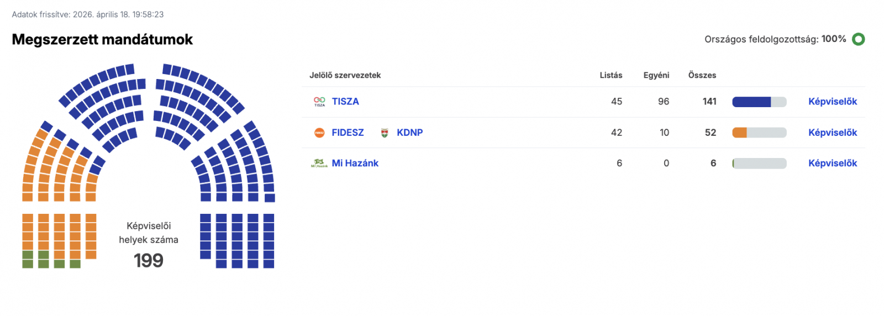Click the Megszerzett mandátumok heading
Image resolution: width=884 pixels, height=316 pixels.
coord(102,39)
